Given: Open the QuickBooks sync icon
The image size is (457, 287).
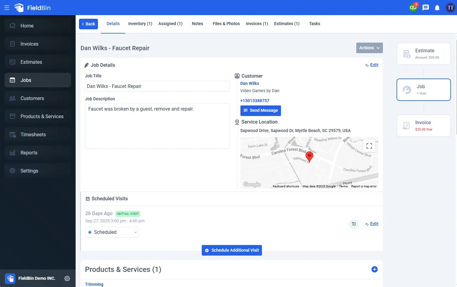Looking at the screenshot, I should (413, 8).
